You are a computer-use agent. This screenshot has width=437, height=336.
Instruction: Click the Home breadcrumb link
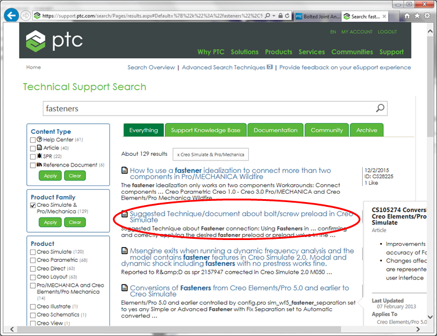click(33, 67)
